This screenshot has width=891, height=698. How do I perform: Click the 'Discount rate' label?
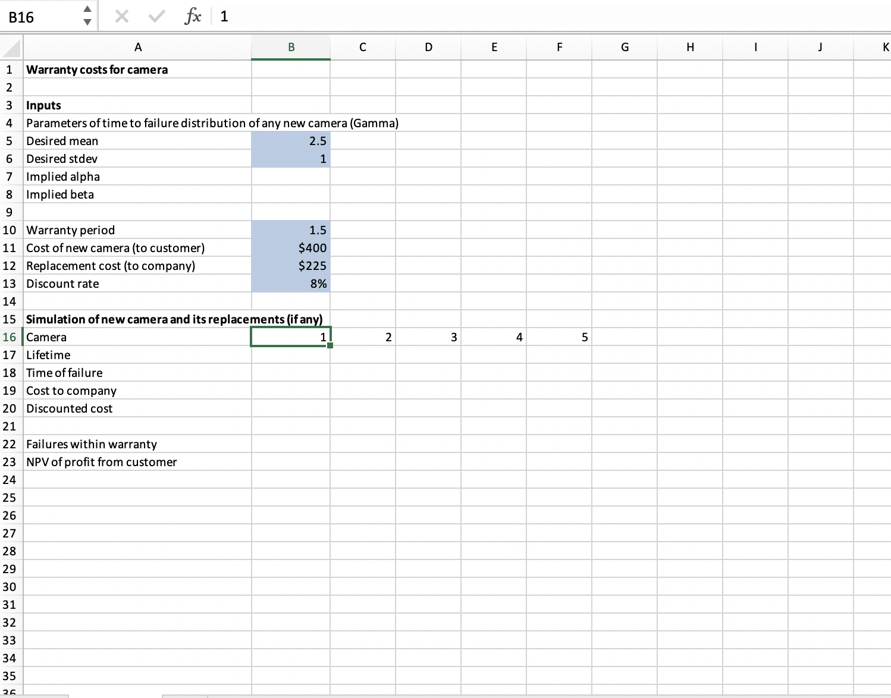(x=62, y=284)
